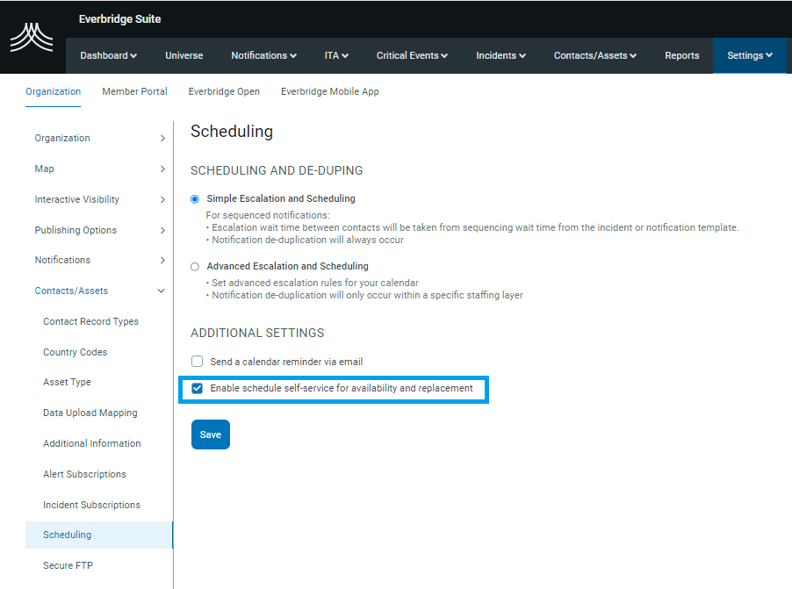This screenshot has width=792, height=589.
Task: Click the ADDITIONAL SETTINGS section heading
Action: pyautogui.click(x=257, y=333)
